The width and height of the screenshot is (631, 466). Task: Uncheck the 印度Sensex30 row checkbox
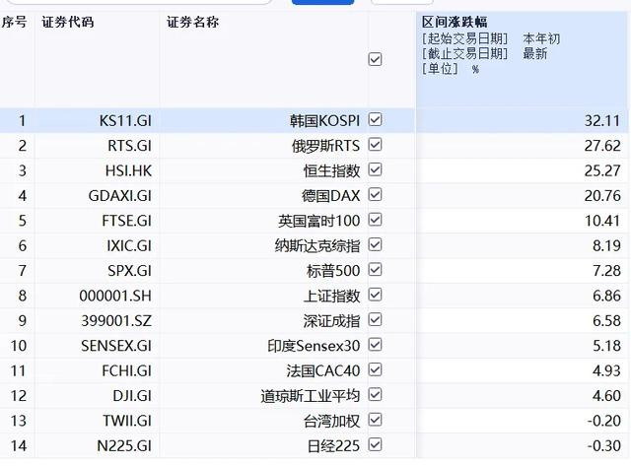coord(375,345)
